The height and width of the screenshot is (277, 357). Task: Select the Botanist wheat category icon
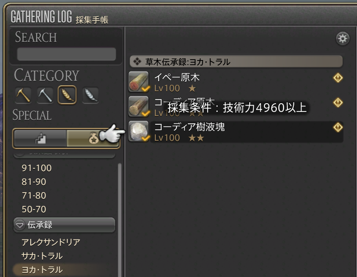67,95
